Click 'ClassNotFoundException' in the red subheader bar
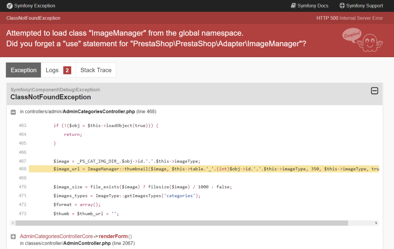The width and height of the screenshot is (394, 249). [x=33, y=18]
